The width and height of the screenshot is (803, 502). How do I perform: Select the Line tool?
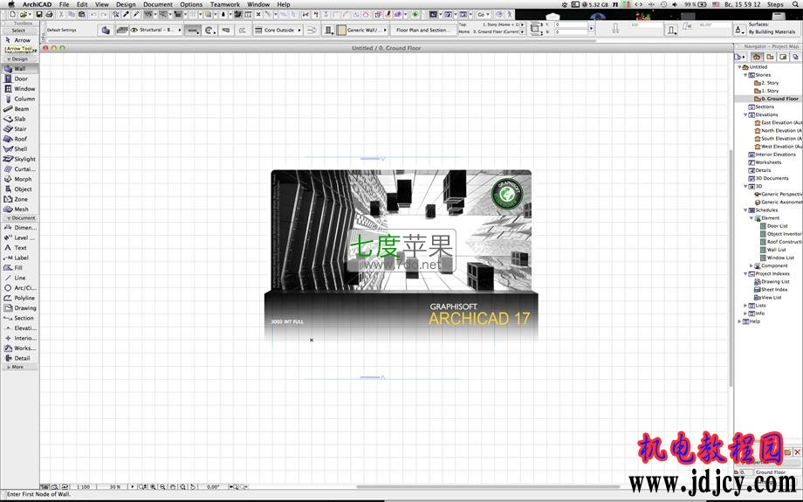[18, 278]
